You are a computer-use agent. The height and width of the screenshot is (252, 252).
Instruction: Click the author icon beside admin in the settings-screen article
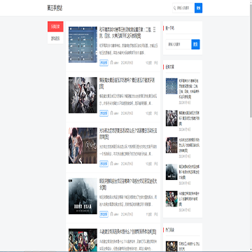[x=112, y=63]
